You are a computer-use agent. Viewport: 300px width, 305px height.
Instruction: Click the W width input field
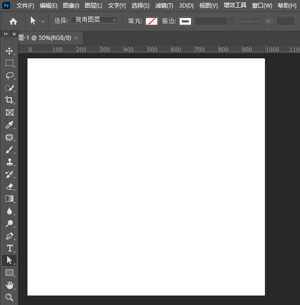point(285,21)
